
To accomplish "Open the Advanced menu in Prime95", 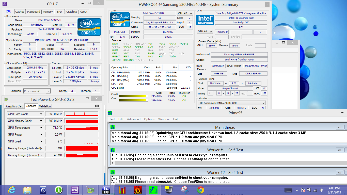I will [x=134, y=119].
